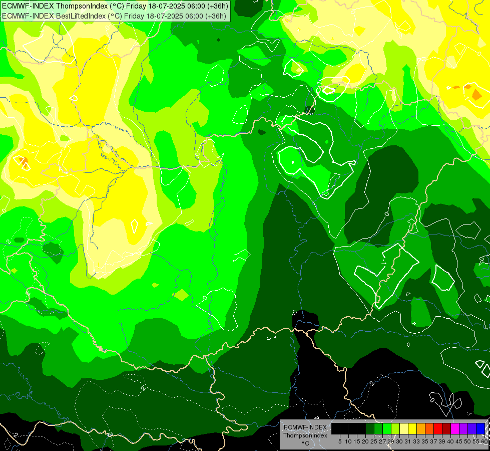Select the medium green 25–27 legend swatch
The width and height of the screenshot is (490, 451).
tap(378, 428)
